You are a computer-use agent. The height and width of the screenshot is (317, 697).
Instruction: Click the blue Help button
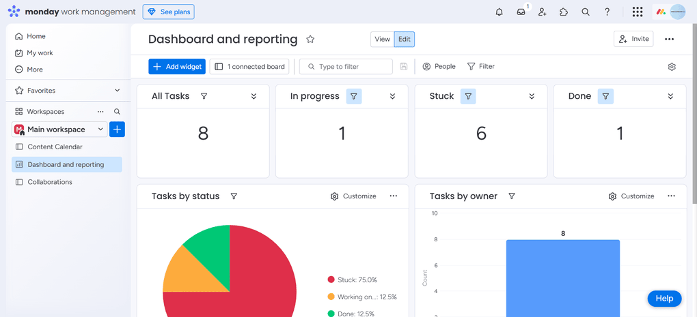pyautogui.click(x=664, y=299)
